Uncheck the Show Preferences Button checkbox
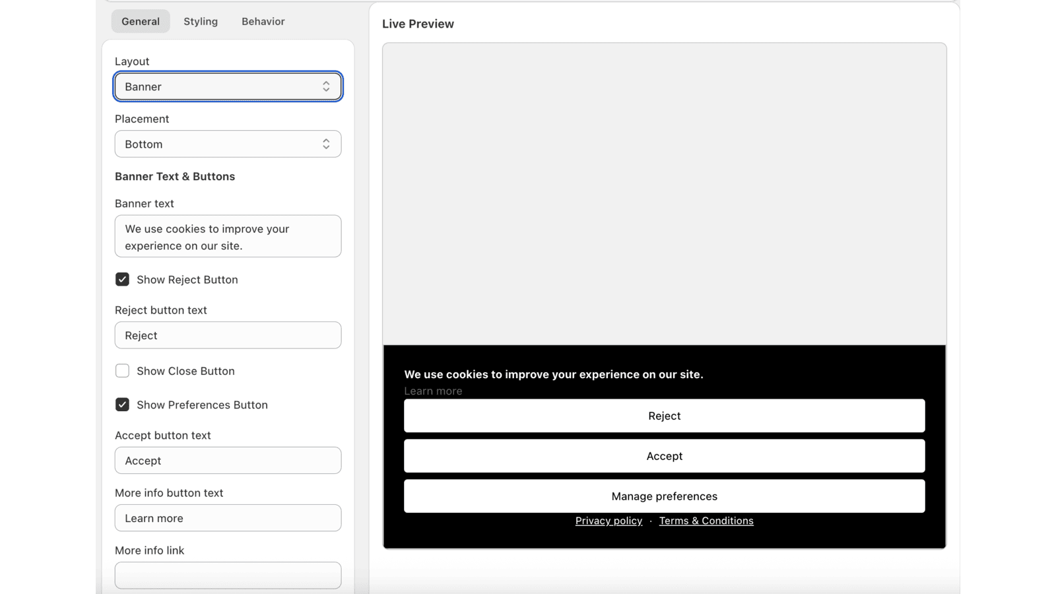Screen dimensions: 1056x594 point(122,405)
